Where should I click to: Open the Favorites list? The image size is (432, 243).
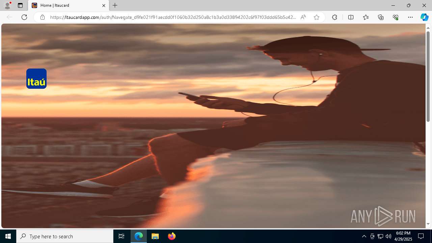click(x=366, y=17)
